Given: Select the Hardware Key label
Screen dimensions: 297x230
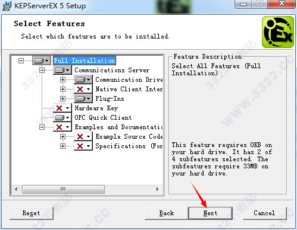Looking at the screenshot, I should coord(96,108).
